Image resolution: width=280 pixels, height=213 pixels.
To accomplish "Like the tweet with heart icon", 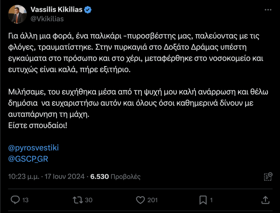I will (x=139, y=200).
